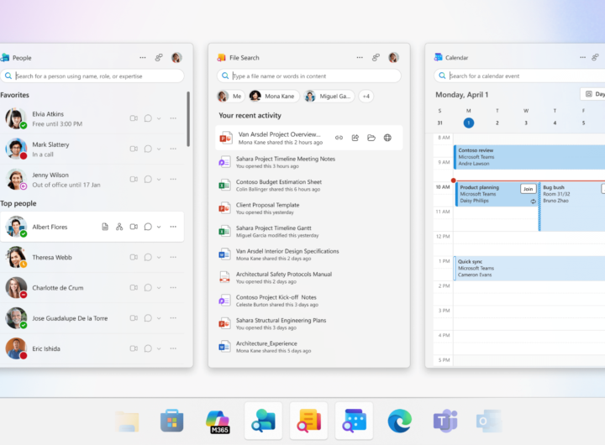The height and width of the screenshot is (445, 605).
Task: Toggle the Mona Kane file filter chip
Action: 273,97
